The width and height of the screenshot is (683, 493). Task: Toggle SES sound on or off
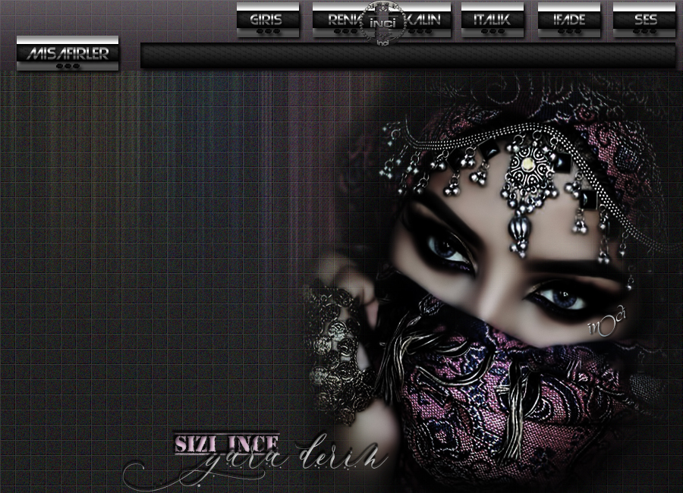[644, 20]
